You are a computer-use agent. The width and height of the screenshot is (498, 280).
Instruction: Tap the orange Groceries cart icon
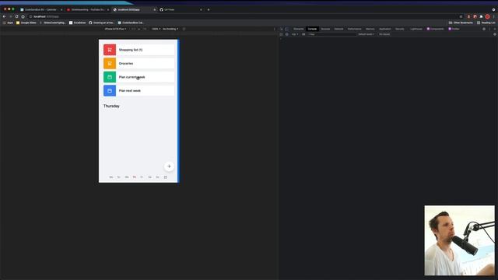(110, 64)
